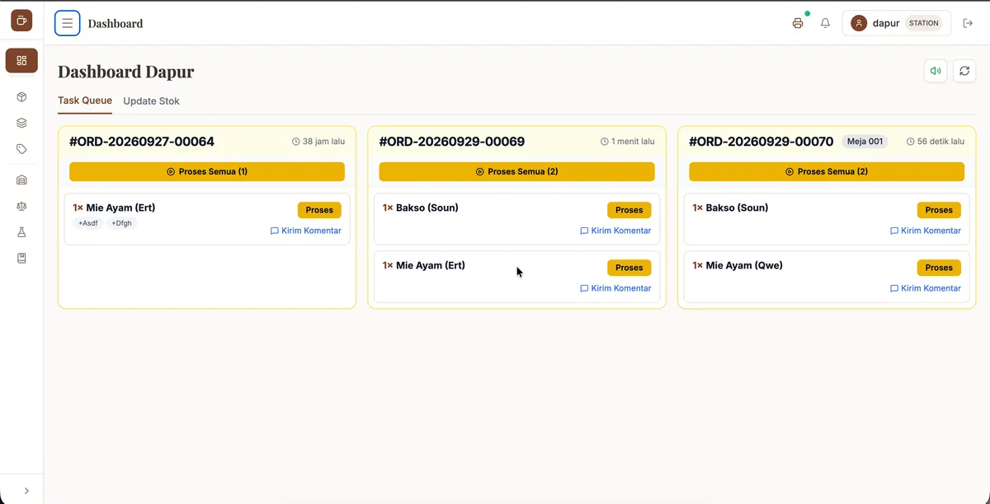Open the stacked layers sidebar icon
The width and height of the screenshot is (990, 504).
[21, 124]
